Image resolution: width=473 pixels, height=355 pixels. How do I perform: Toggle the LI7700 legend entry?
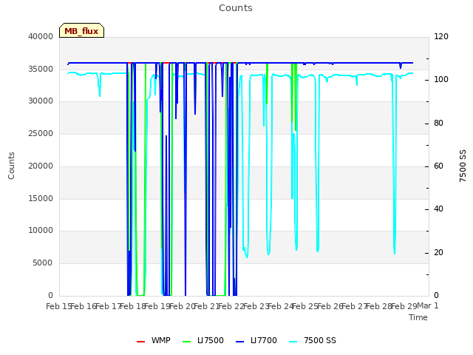pos(256,340)
